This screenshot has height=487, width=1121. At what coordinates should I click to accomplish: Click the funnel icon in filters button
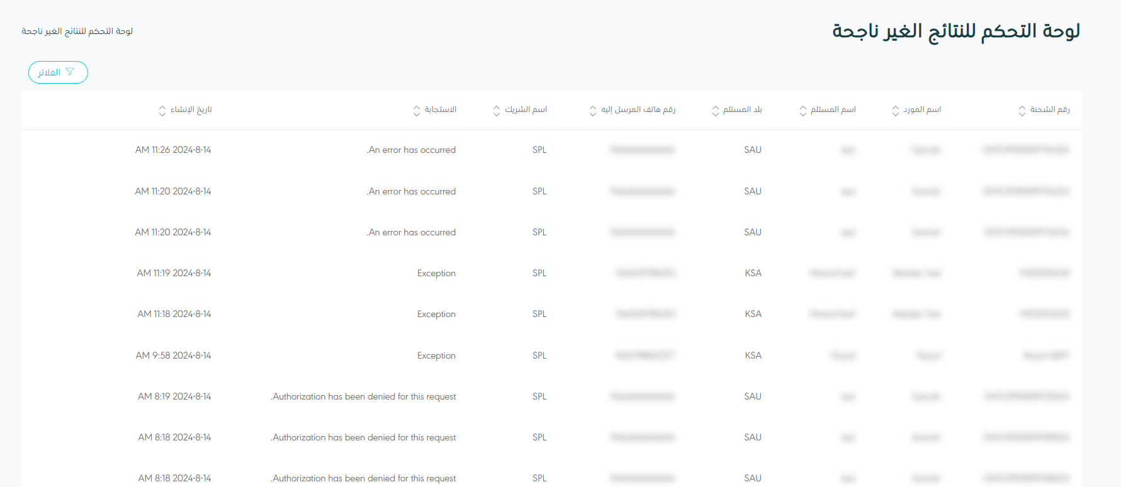coord(70,72)
